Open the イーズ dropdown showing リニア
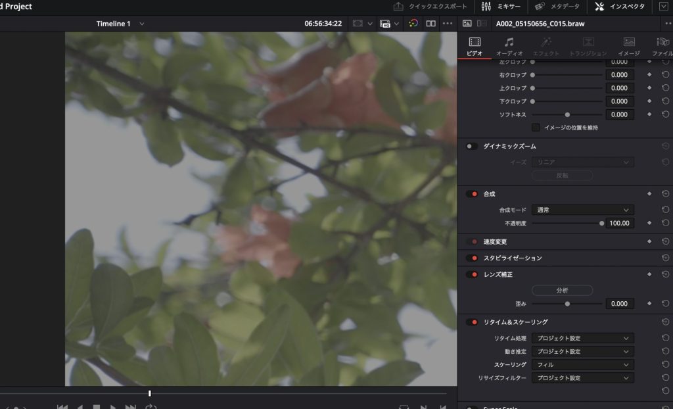Screen dimensions: 673x409 coord(582,162)
